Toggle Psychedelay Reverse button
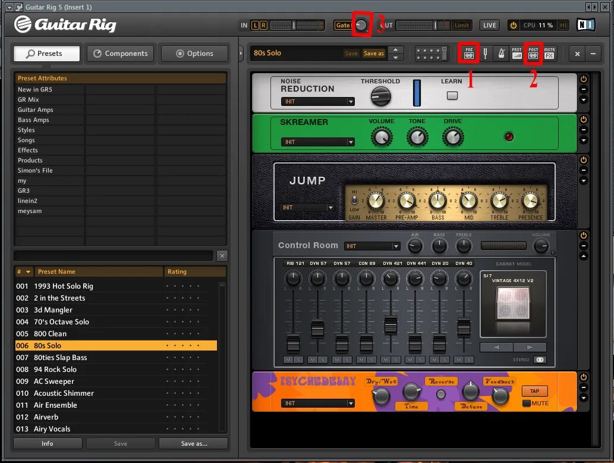The width and height of the screenshot is (614, 463). [441, 395]
